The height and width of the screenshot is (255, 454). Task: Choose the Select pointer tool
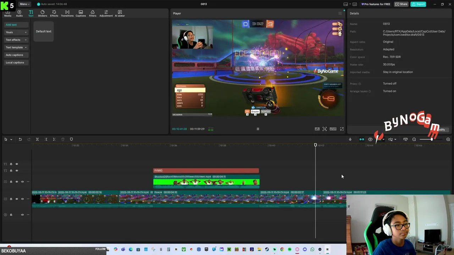pos(6,139)
